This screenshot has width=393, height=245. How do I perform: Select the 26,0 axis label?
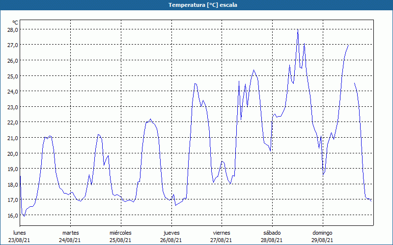pos(13,60)
